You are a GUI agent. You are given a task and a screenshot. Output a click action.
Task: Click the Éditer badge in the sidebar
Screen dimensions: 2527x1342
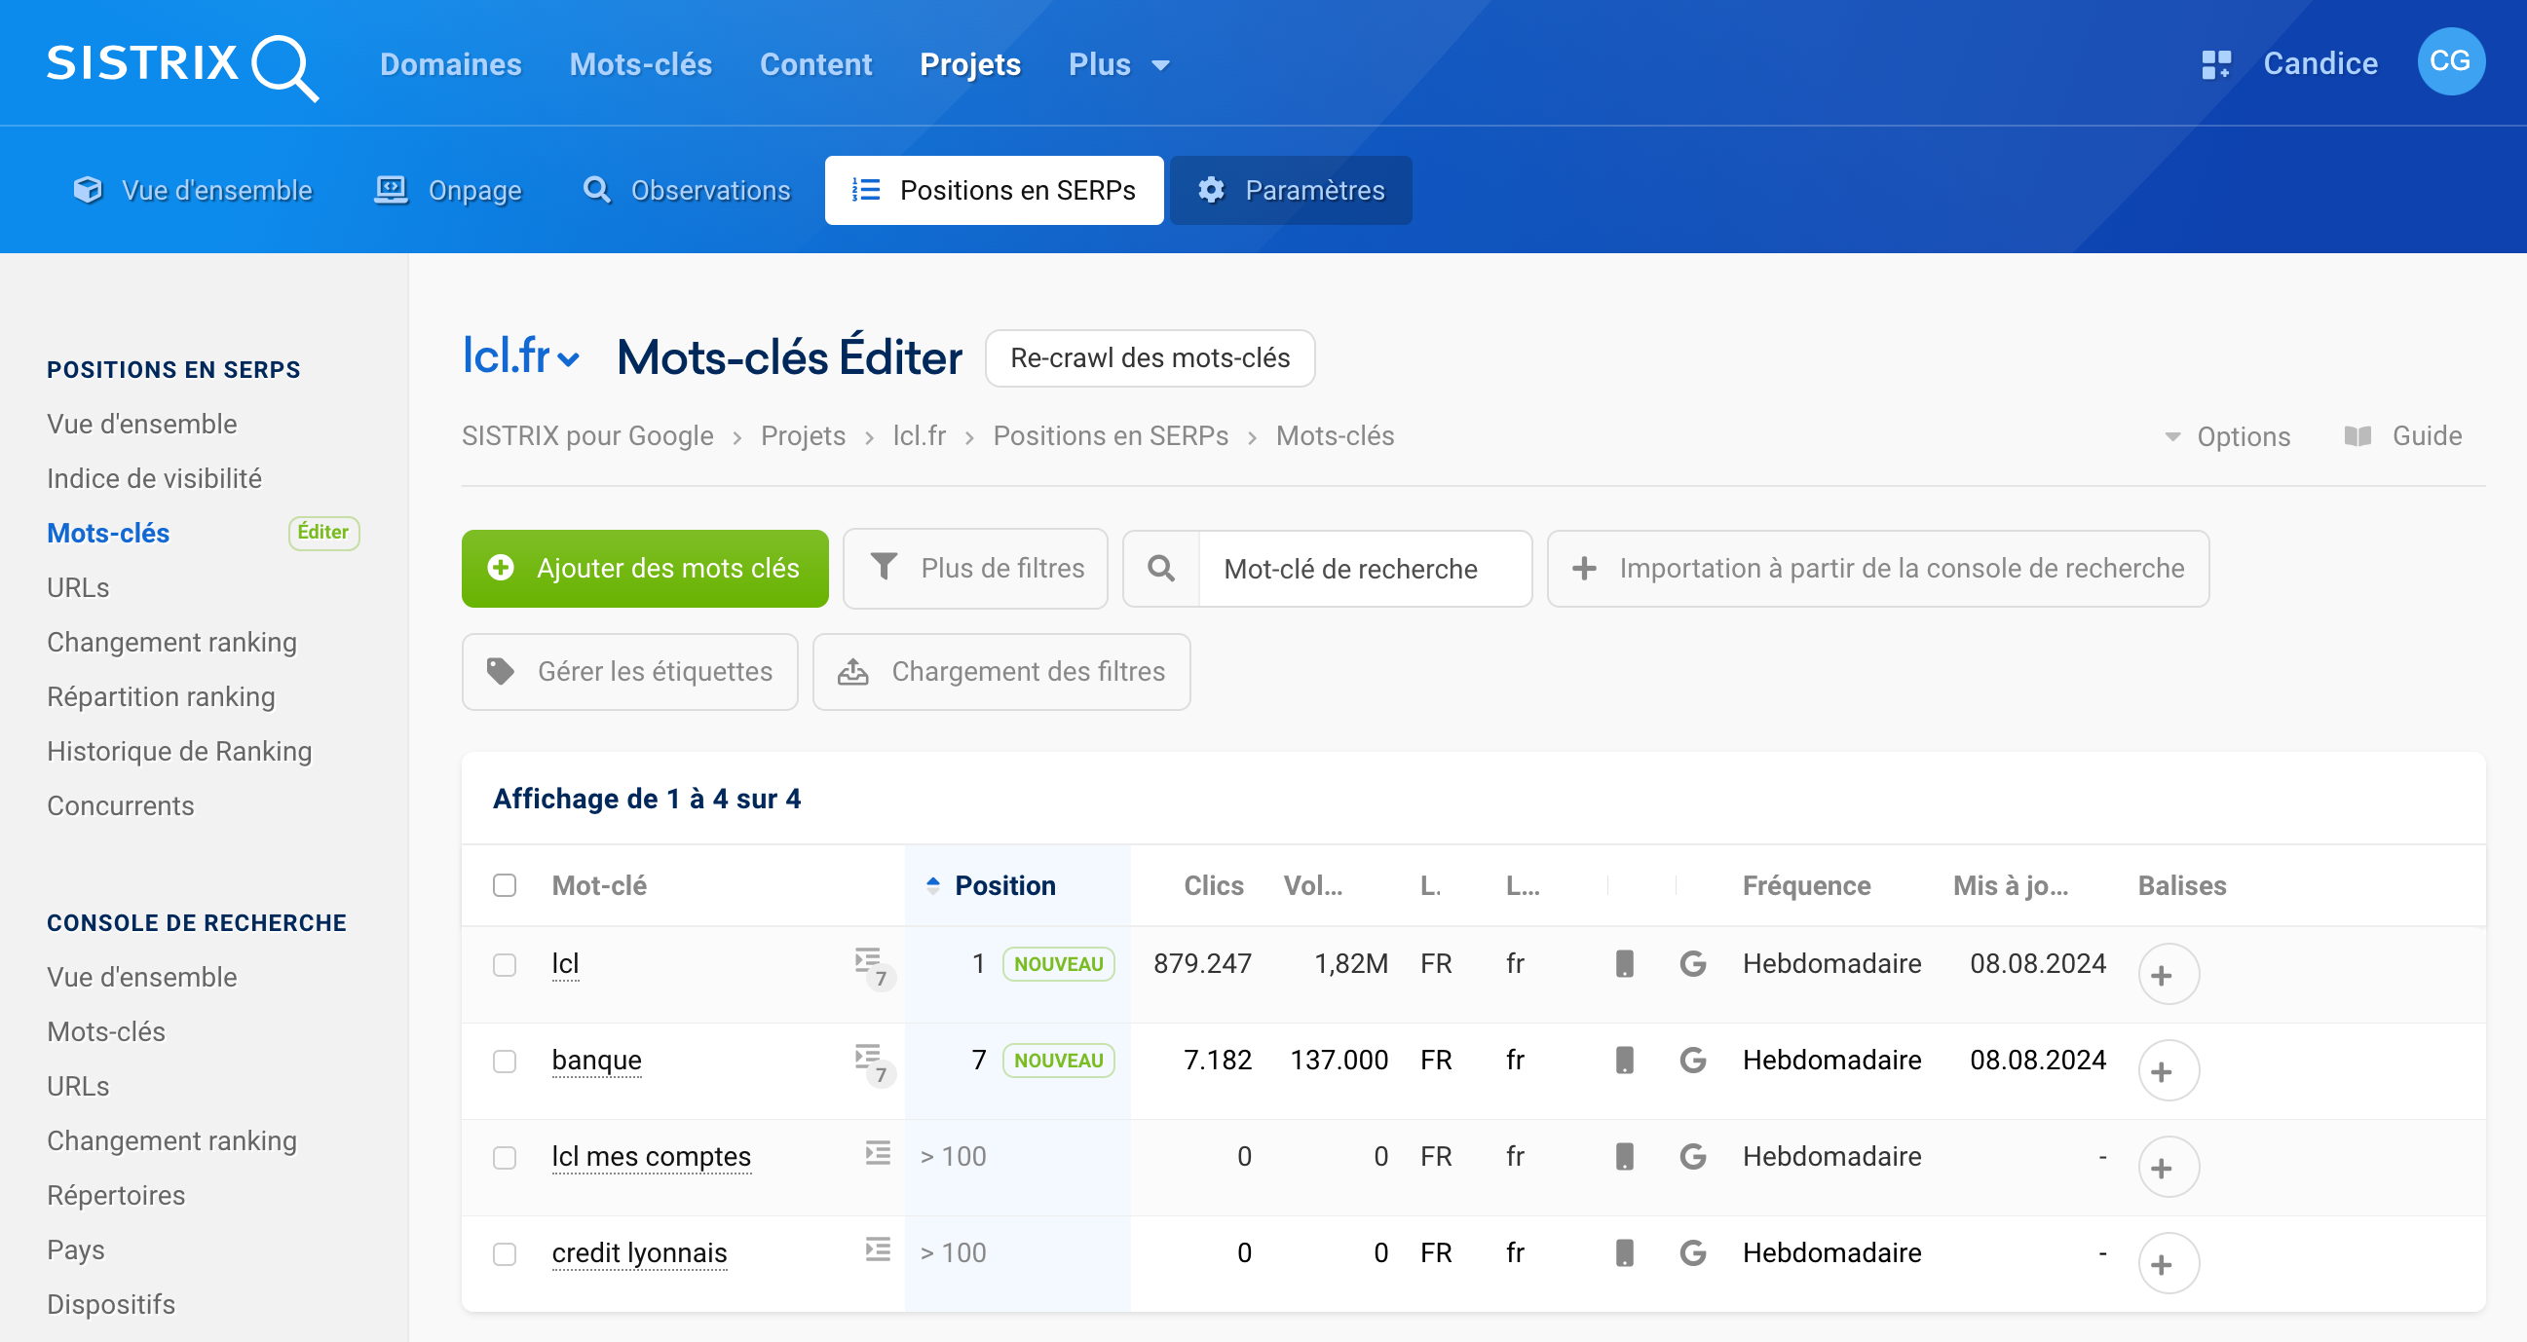click(323, 533)
